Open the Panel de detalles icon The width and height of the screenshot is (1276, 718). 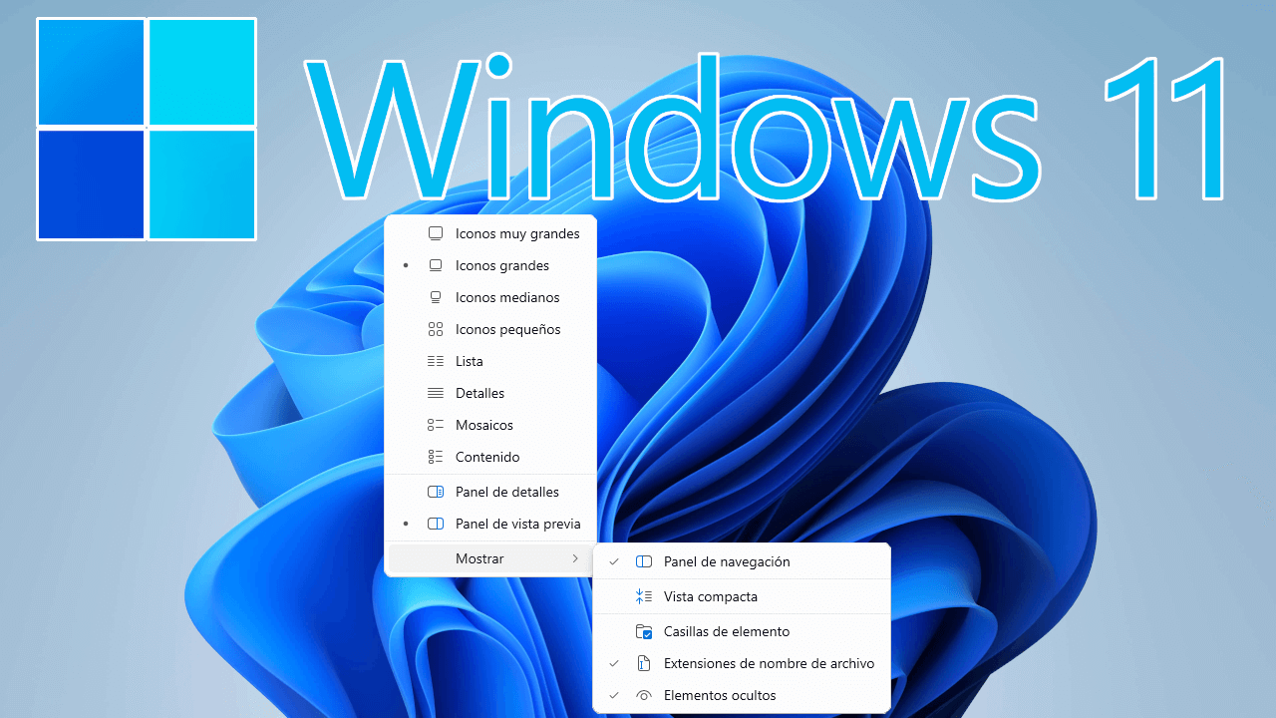[x=435, y=492]
